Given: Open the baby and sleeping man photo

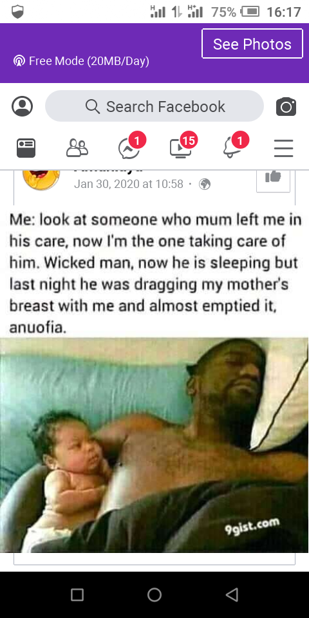Looking at the screenshot, I should pyautogui.click(x=154, y=445).
